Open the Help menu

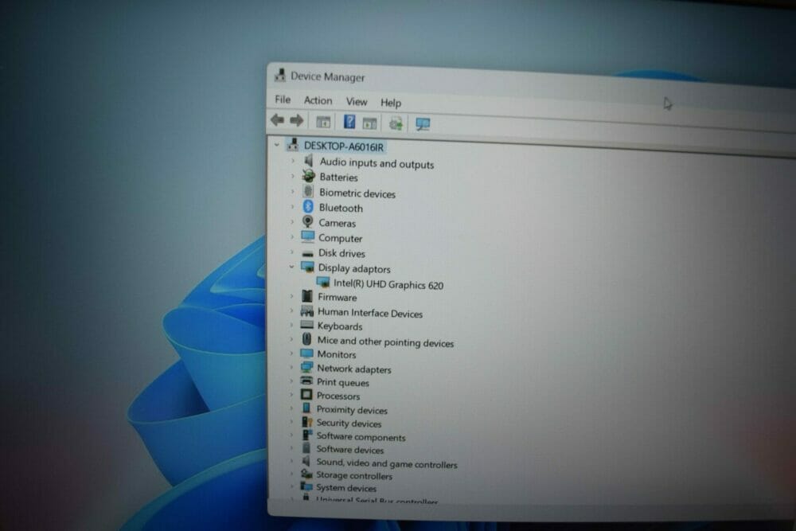[390, 103]
